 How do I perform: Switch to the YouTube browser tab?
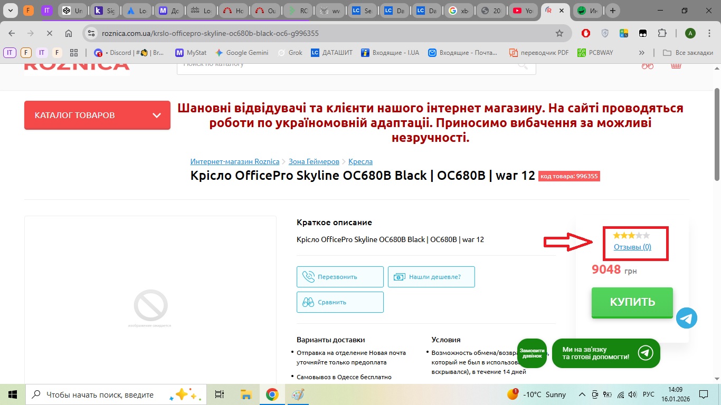[524, 11]
